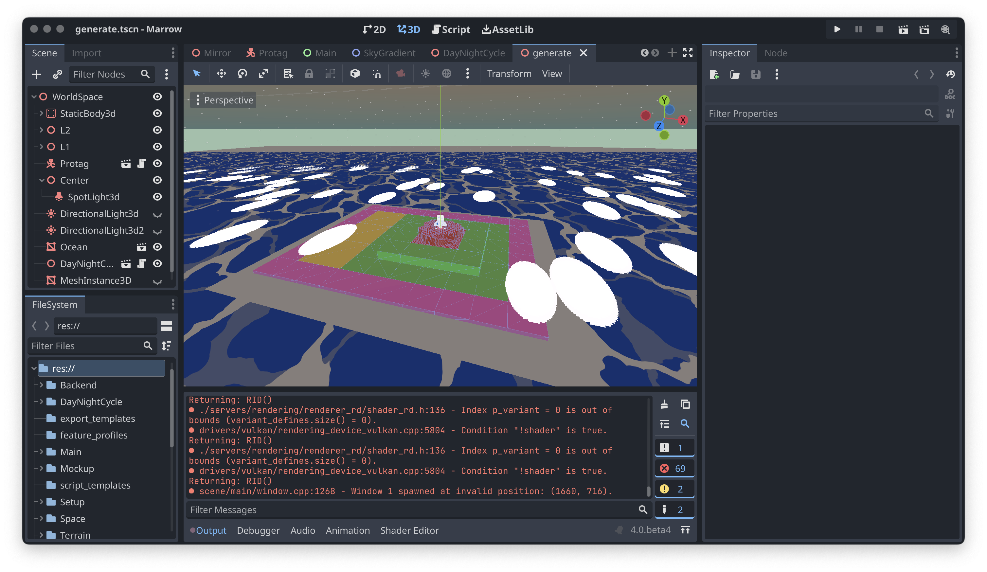This screenshot has height=572, width=987.
Task: Collapse the Center node
Action: (x=42, y=181)
